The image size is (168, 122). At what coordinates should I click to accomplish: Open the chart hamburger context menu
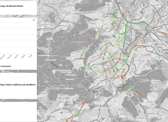tap(34, 20)
